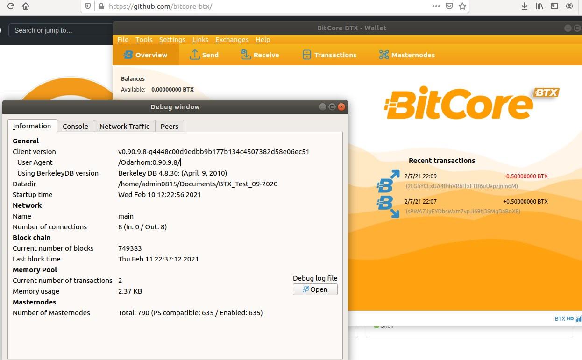Select the Information tab in Debug window

(32, 126)
